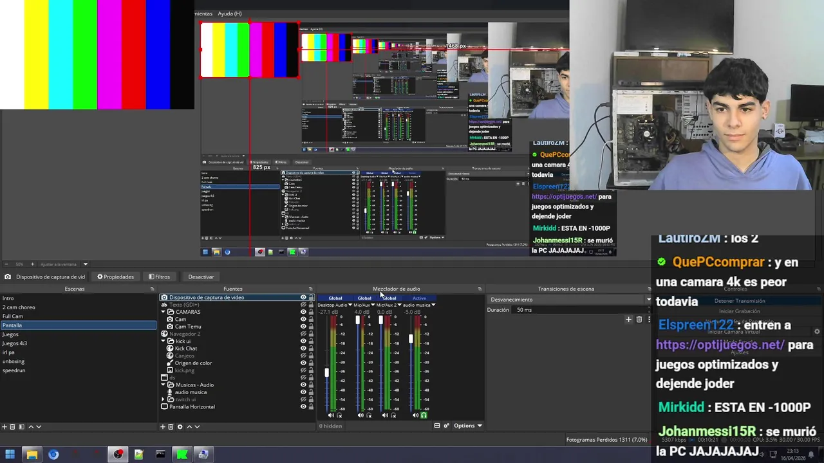
Task: Select the 2 cam choreo scene
Action: click(x=77, y=307)
